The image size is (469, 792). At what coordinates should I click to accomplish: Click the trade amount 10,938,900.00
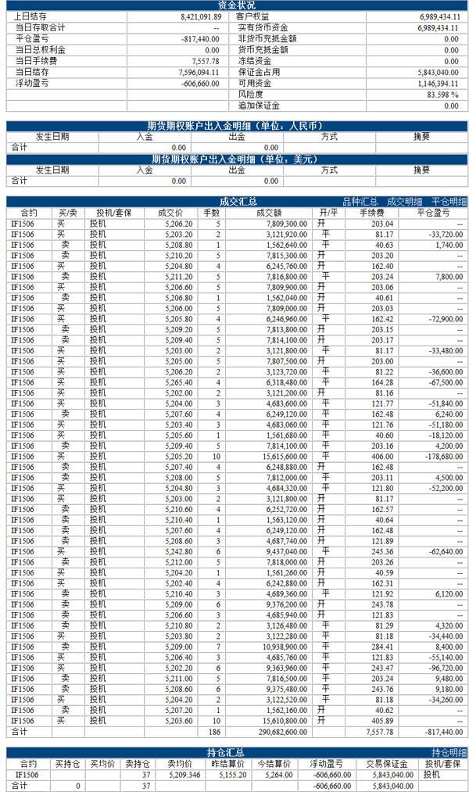[x=285, y=647]
